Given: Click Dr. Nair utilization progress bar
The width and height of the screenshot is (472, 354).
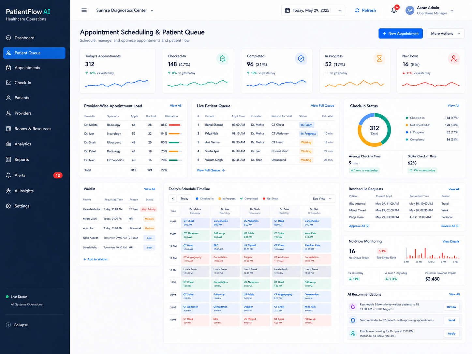Looking at the screenshot, I should (175, 160).
